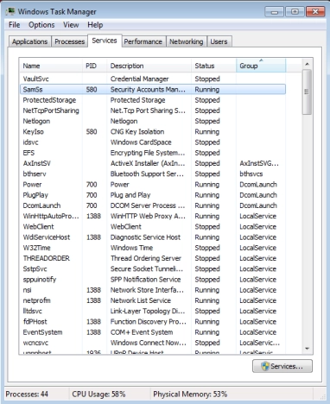Switch to the Applications tab

[x=29, y=41]
